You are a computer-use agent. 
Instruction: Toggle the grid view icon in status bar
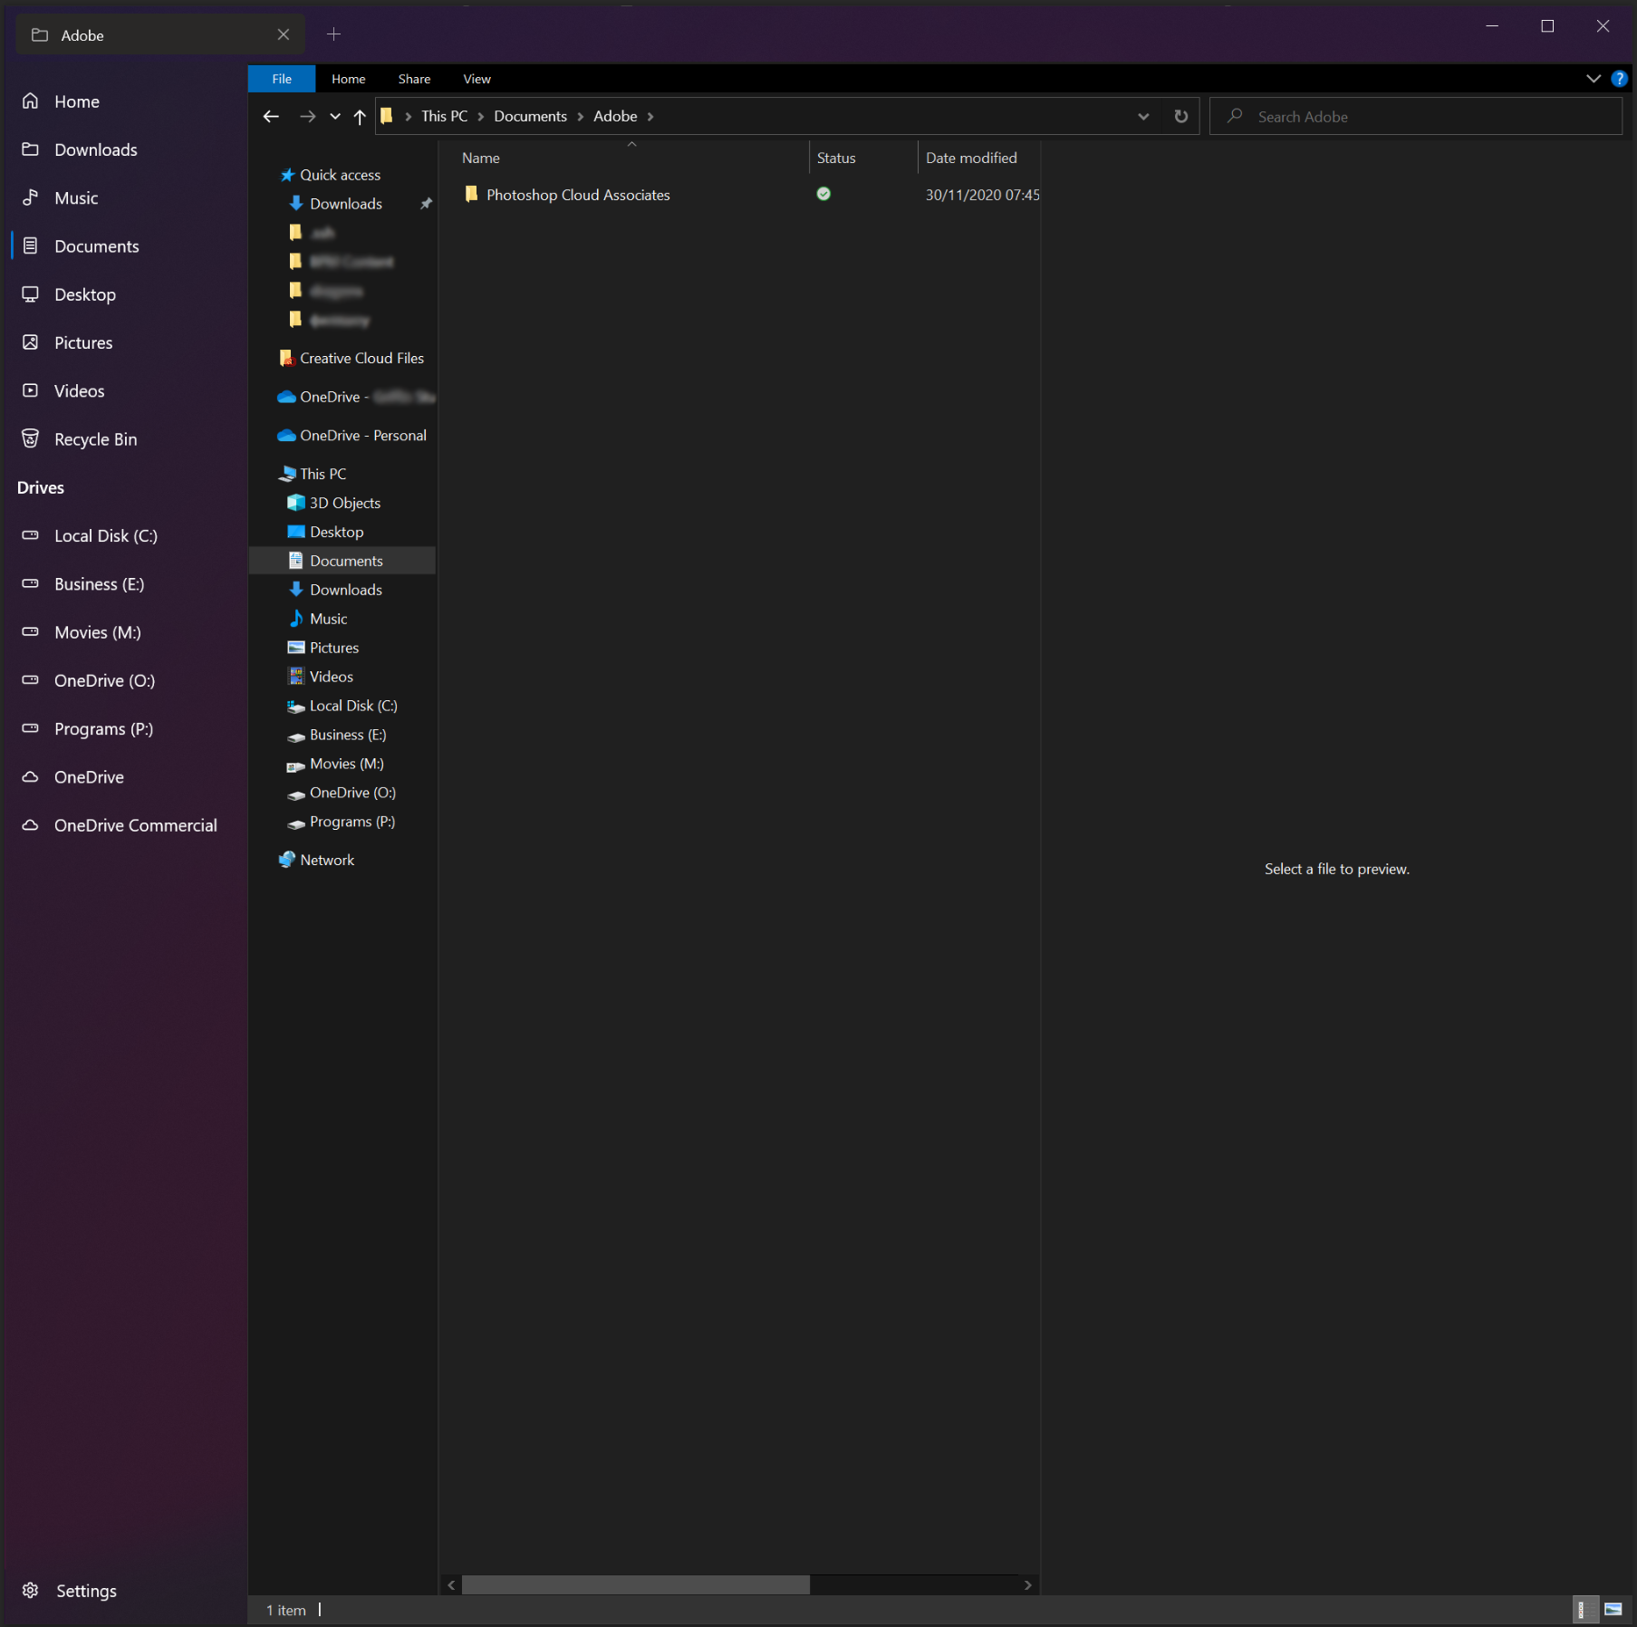[x=1613, y=1611]
